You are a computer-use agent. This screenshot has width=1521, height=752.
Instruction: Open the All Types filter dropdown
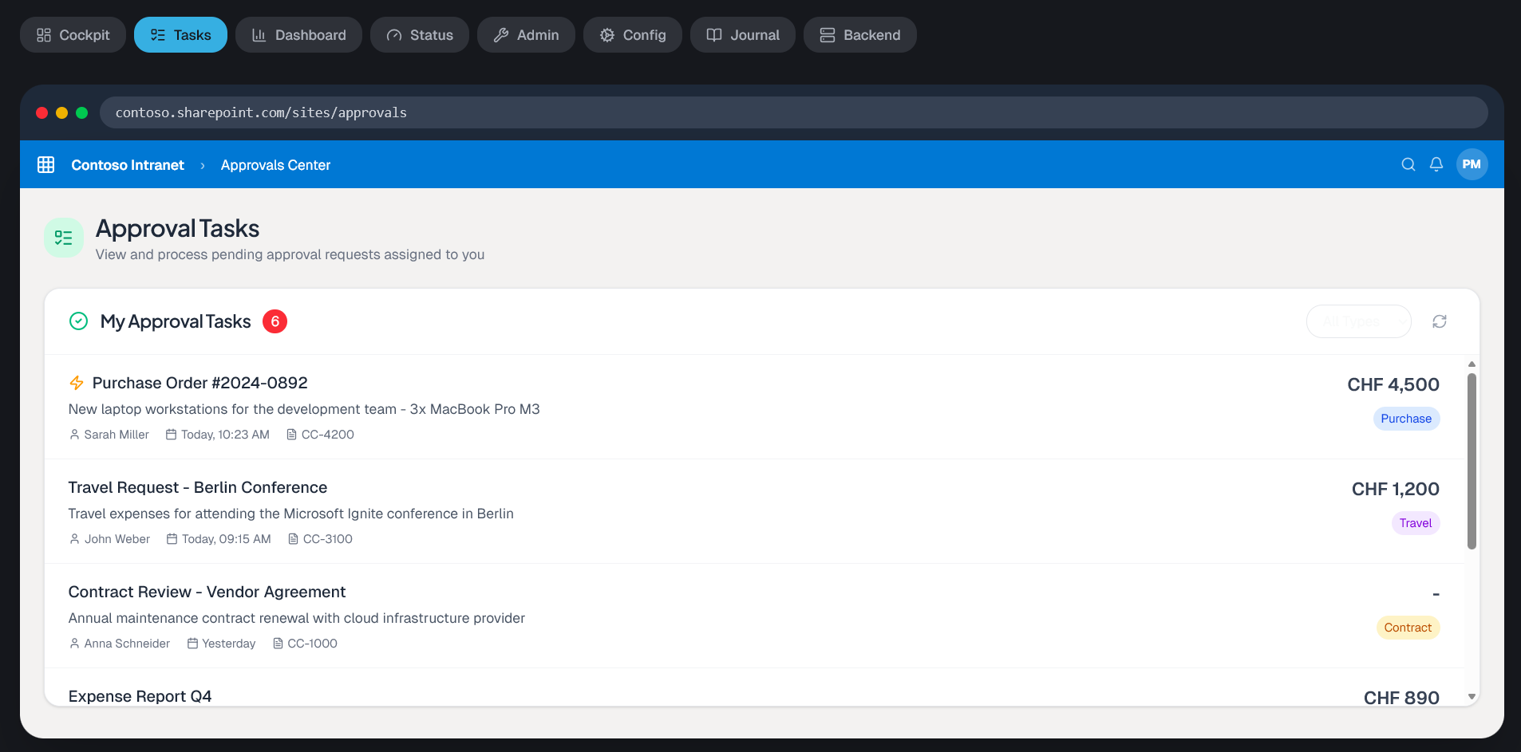1358,321
